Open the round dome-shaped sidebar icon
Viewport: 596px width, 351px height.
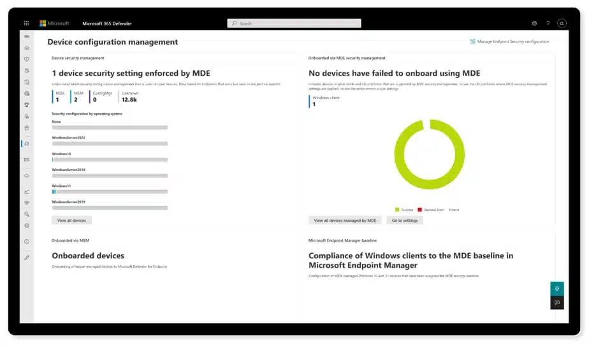pos(27,93)
